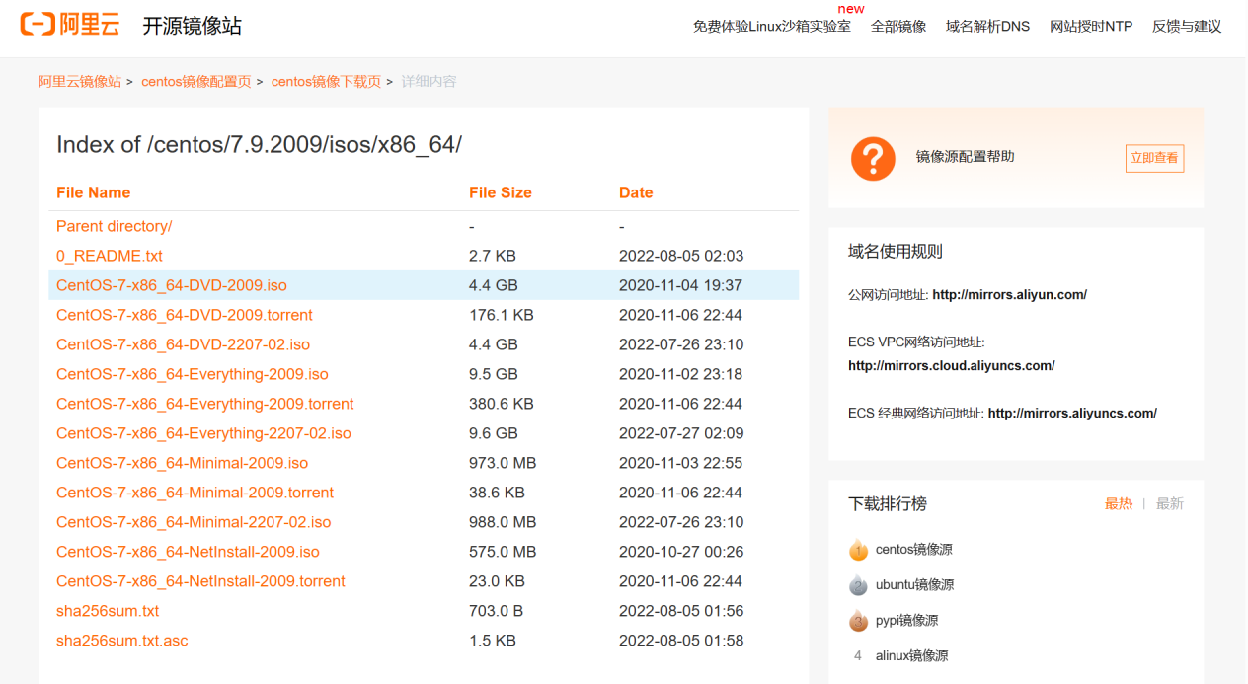The height and width of the screenshot is (684, 1248).
Task: Open sha256sum.txt file link
Action: pos(108,611)
